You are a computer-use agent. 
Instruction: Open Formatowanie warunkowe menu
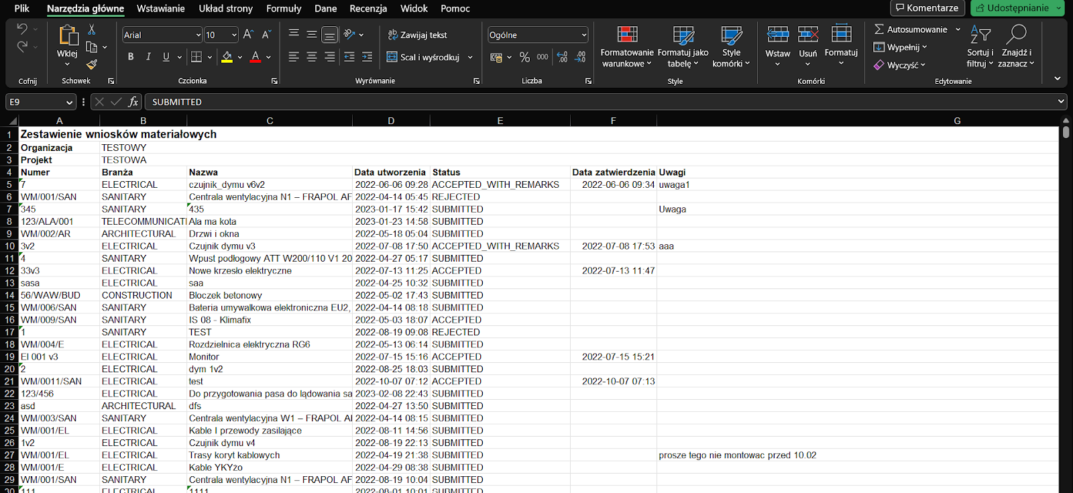pyautogui.click(x=627, y=46)
